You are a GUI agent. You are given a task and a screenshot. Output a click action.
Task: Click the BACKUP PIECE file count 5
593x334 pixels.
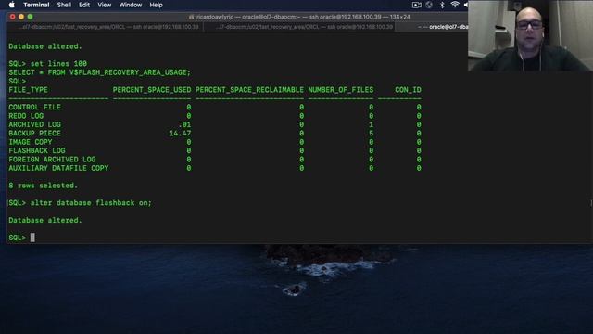click(371, 134)
